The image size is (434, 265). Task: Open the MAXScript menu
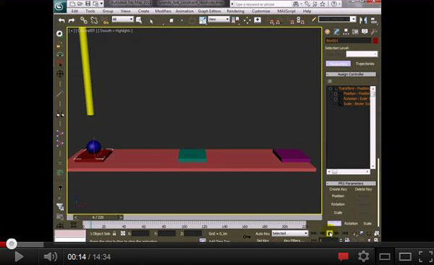tap(286, 12)
